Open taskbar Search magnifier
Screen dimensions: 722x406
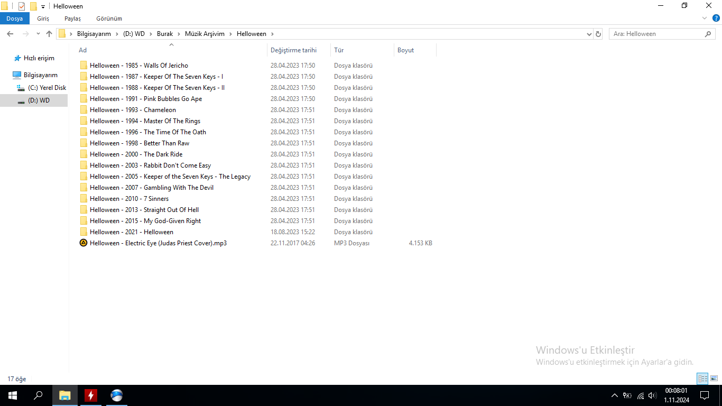pos(38,395)
